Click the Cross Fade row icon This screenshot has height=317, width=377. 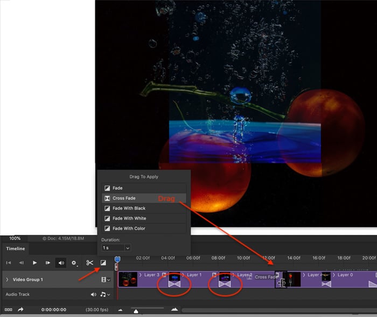[x=107, y=198]
